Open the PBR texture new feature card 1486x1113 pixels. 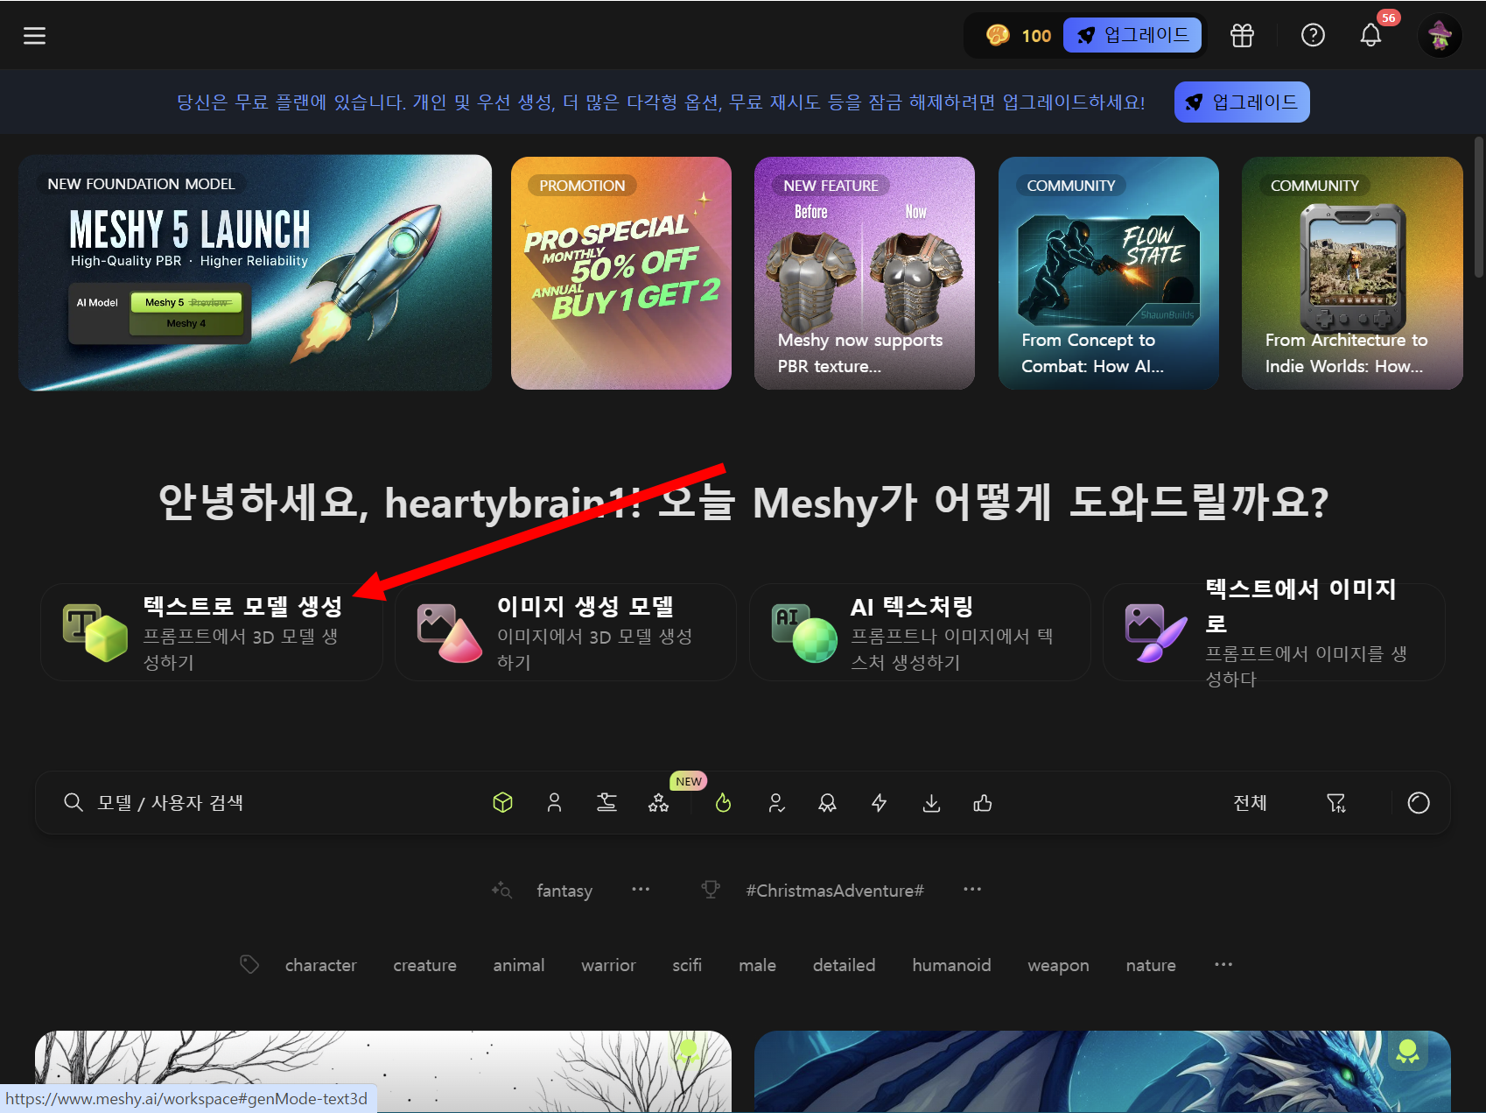[864, 272]
